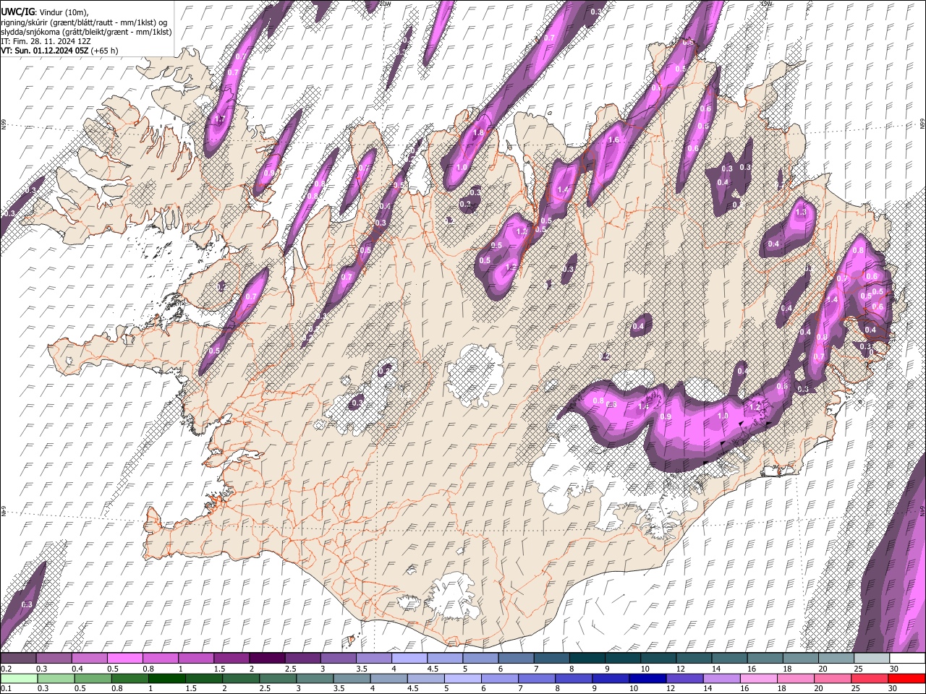Click the 0.2 dark purple swatch in snow legend
The image size is (926, 694).
(x=19, y=659)
